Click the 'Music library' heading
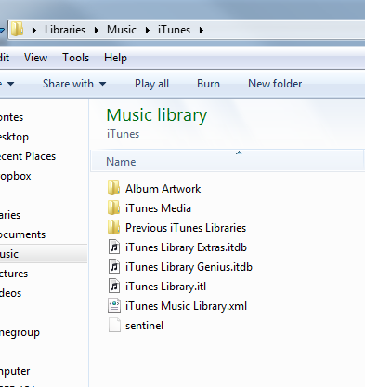Viewport: 365px width, 387px height. coord(157,115)
